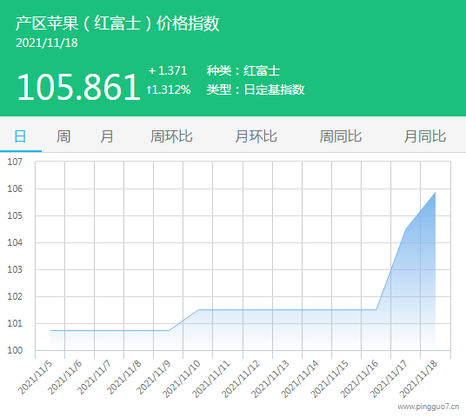
Task: Select the 周环比 tab
Action: click(x=171, y=136)
